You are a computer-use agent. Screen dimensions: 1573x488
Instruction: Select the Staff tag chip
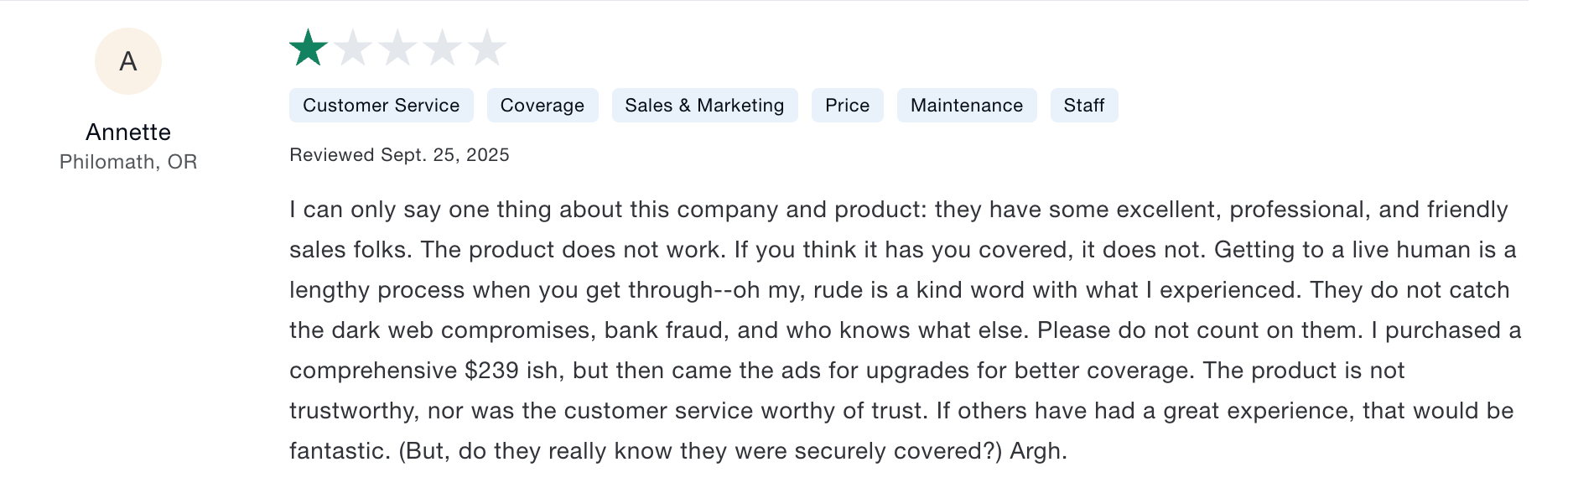click(1083, 106)
